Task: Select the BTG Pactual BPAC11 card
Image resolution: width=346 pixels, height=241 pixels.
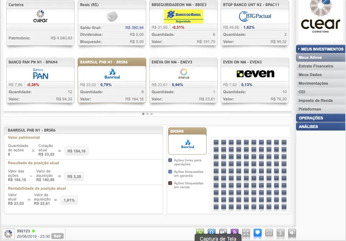Action: [x=255, y=23]
